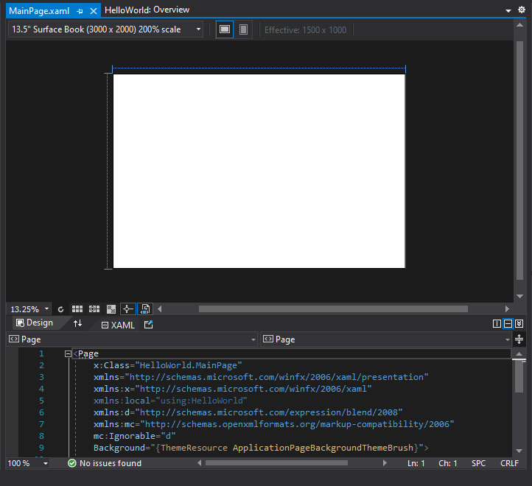This screenshot has width=532, height=486.
Task: Click the mc:Ignorable="d" line
Action: click(134, 436)
